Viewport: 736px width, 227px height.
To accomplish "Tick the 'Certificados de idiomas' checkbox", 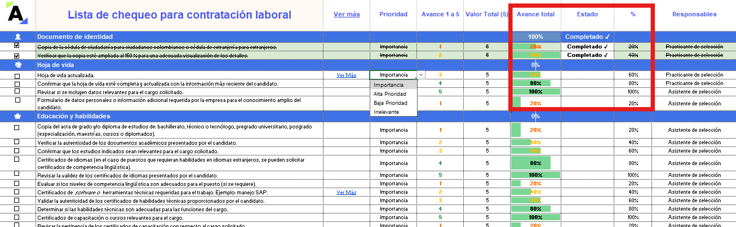I will click(x=17, y=160).
